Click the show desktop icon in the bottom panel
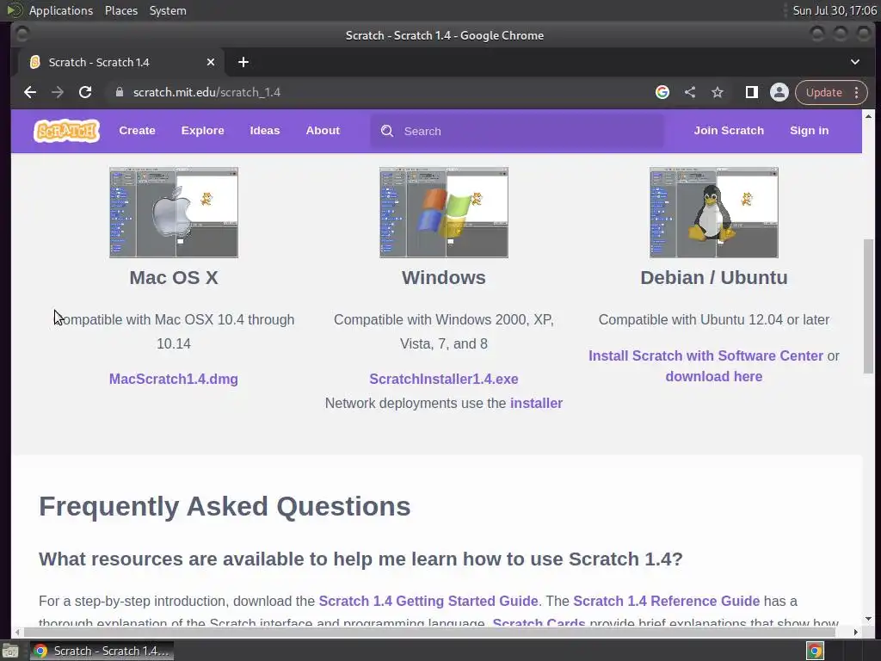The width and height of the screenshot is (881, 661). pos(10,651)
